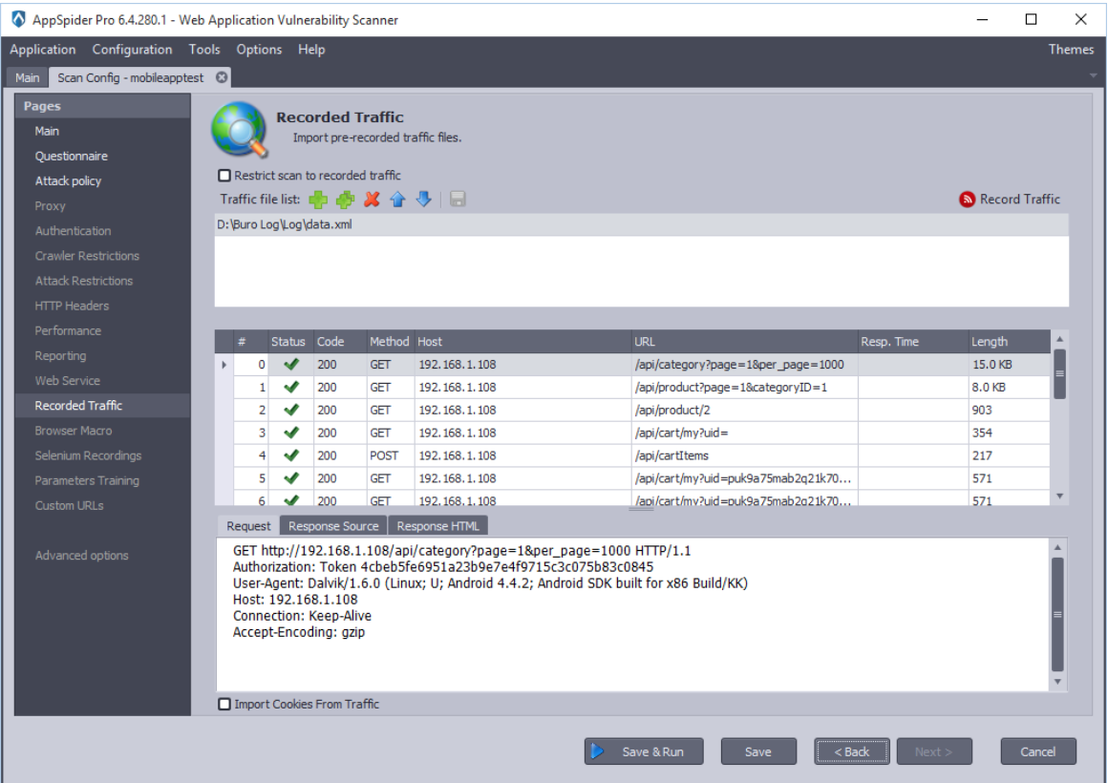The height and width of the screenshot is (783, 1108).
Task: Click scroll-down arrow of traffic table
Action: (1059, 497)
